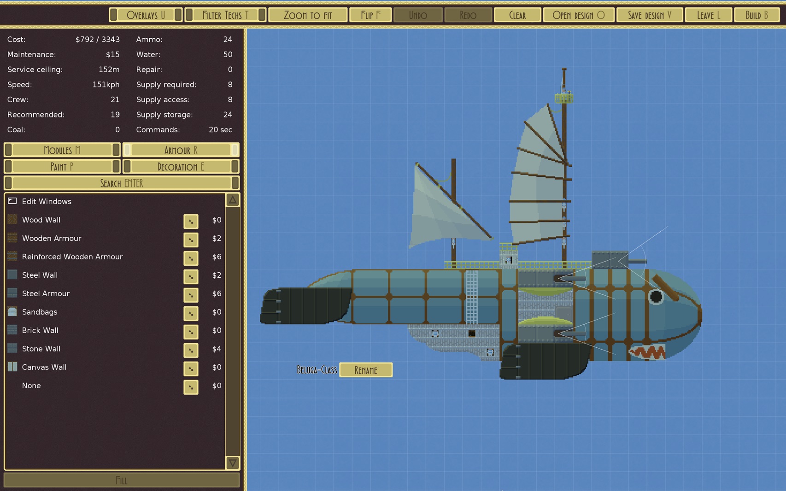Select Wood Wall armour type
Screen dimensions: 786x491
click(x=115, y=220)
